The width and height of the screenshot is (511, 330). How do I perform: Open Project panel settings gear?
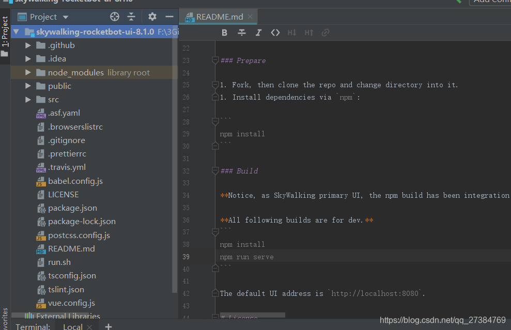coord(152,17)
